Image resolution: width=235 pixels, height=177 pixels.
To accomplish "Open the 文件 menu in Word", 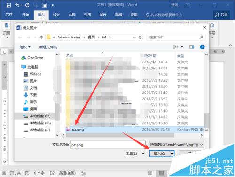I will pos(9,15).
